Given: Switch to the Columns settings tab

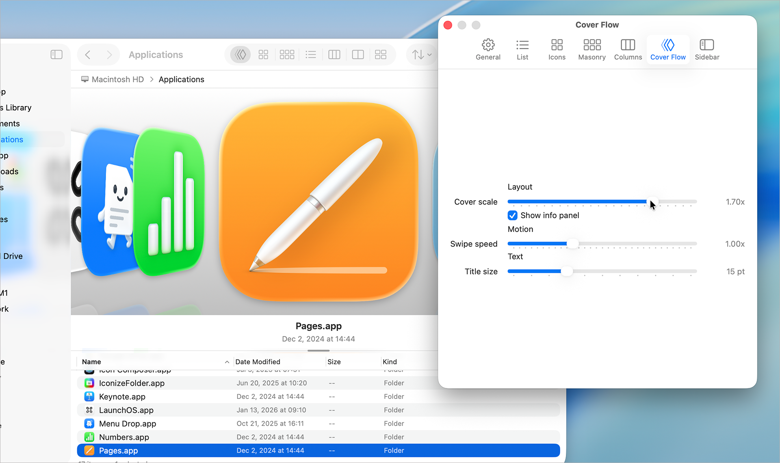Looking at the screenshot, I should click(x=628, y=49).
